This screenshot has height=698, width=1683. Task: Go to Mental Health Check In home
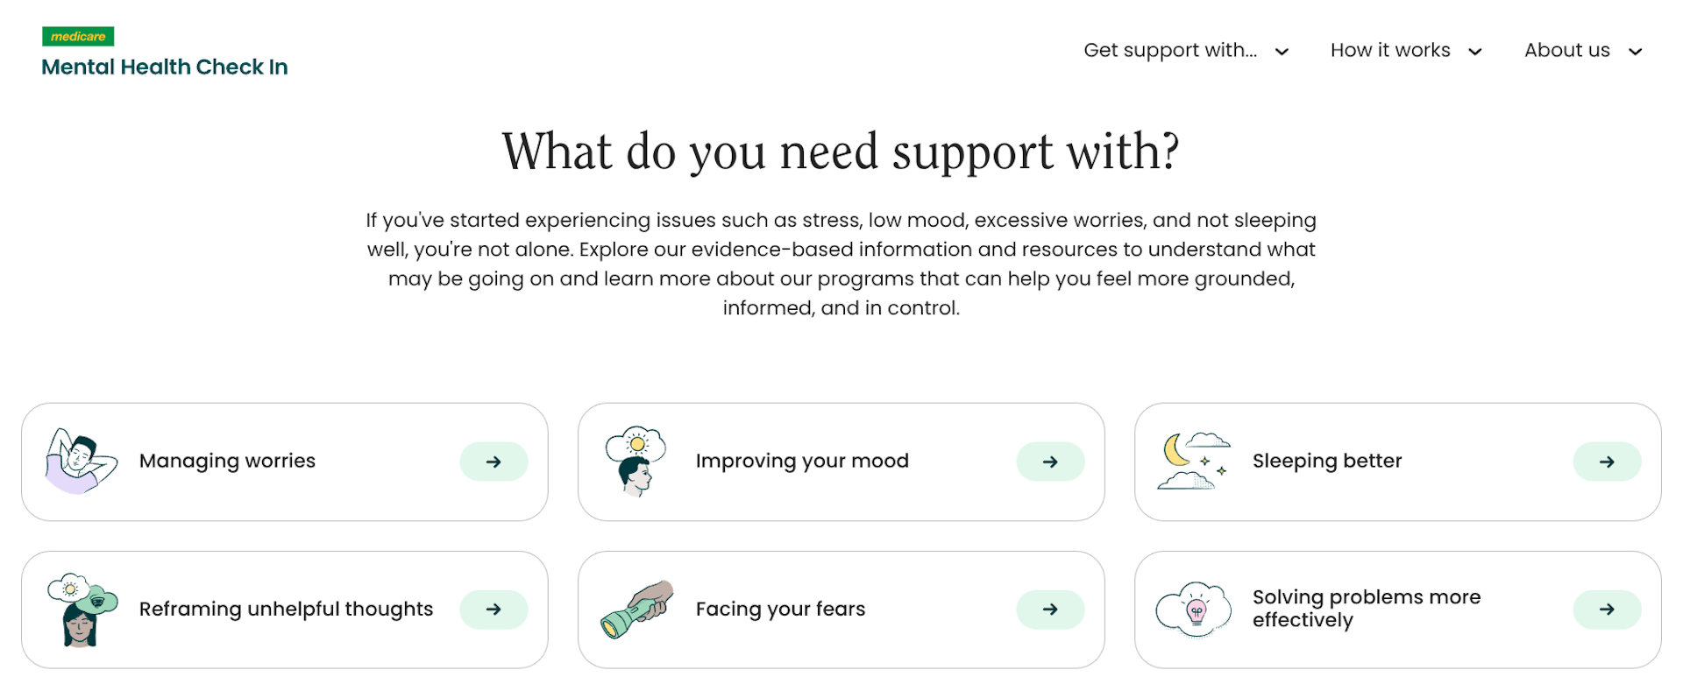(x=165, y=67)
